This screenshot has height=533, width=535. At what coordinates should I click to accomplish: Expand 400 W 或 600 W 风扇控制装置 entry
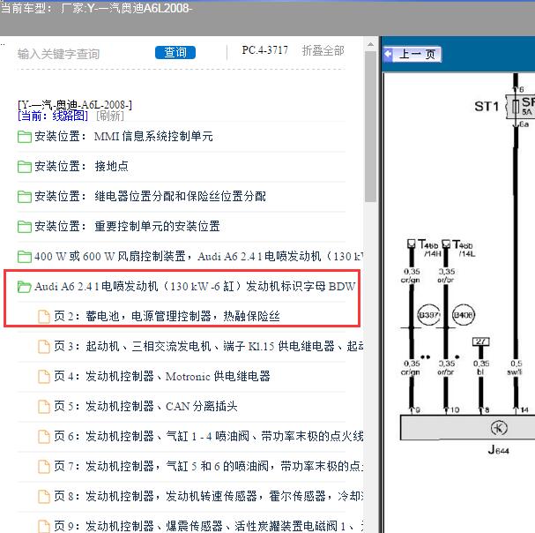[198, 256]
